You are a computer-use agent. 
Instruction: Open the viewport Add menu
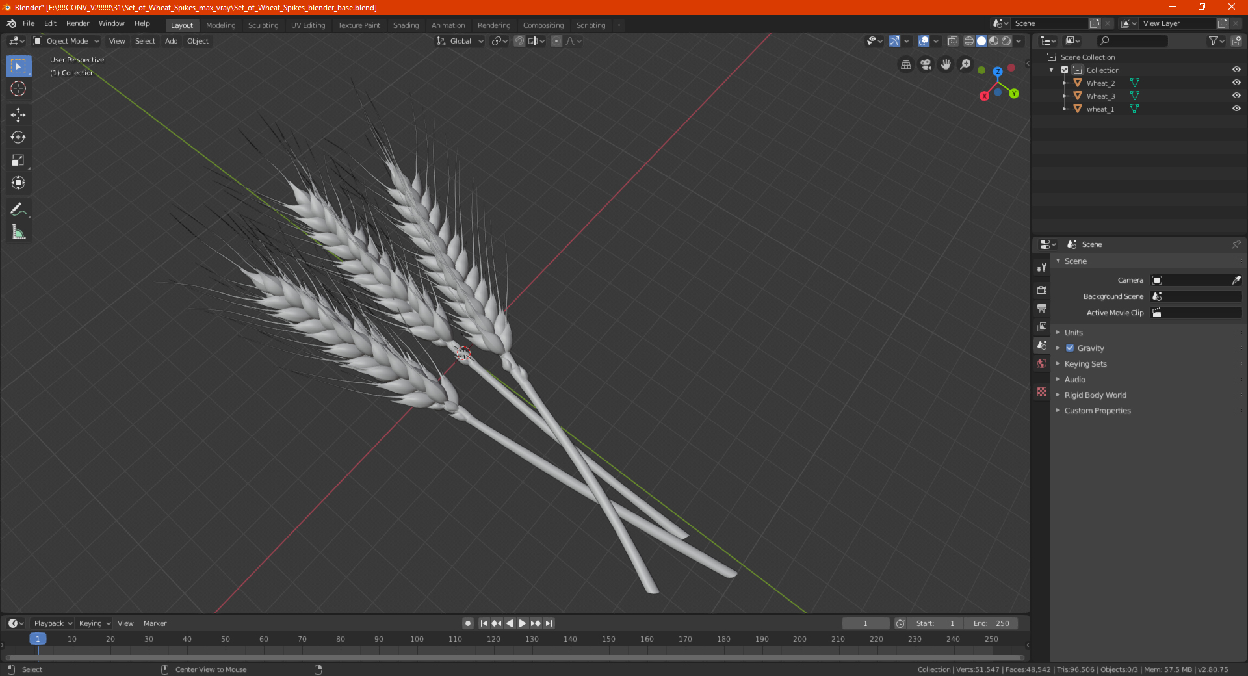[x=171, y=41]
